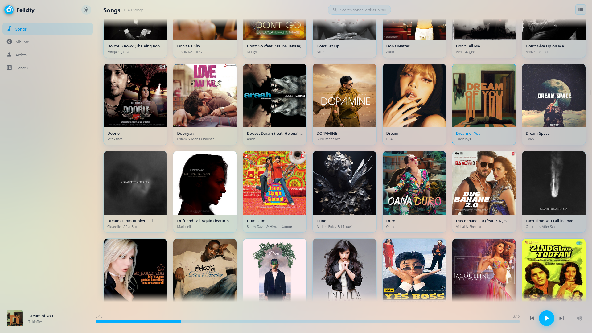The width and height of the screenshot is (592, 333).
Task: Open the Spagna album cover card
Action: [135, 270]
